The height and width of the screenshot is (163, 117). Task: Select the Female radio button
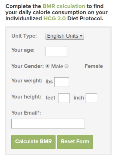click(x=67, y=66)
